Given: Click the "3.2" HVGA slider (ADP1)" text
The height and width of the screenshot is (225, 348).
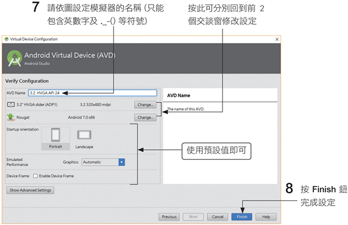Looking at the screenshot, I should [x=37, y=104].
